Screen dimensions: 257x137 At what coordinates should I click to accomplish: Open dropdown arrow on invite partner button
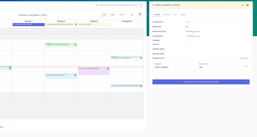pos(246,82)
